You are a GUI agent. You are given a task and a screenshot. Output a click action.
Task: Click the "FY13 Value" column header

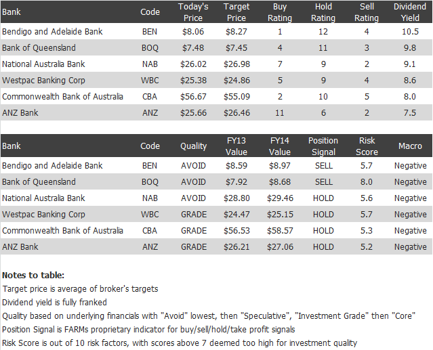tap(236, 146)
